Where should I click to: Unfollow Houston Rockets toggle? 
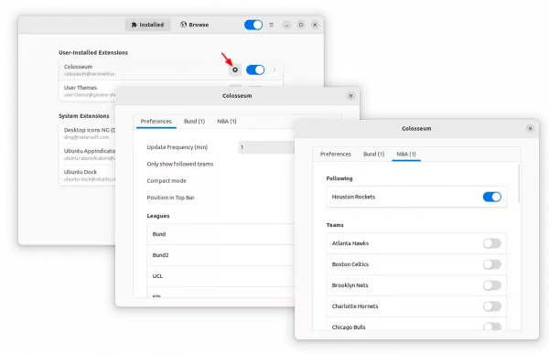coord(492,197)
